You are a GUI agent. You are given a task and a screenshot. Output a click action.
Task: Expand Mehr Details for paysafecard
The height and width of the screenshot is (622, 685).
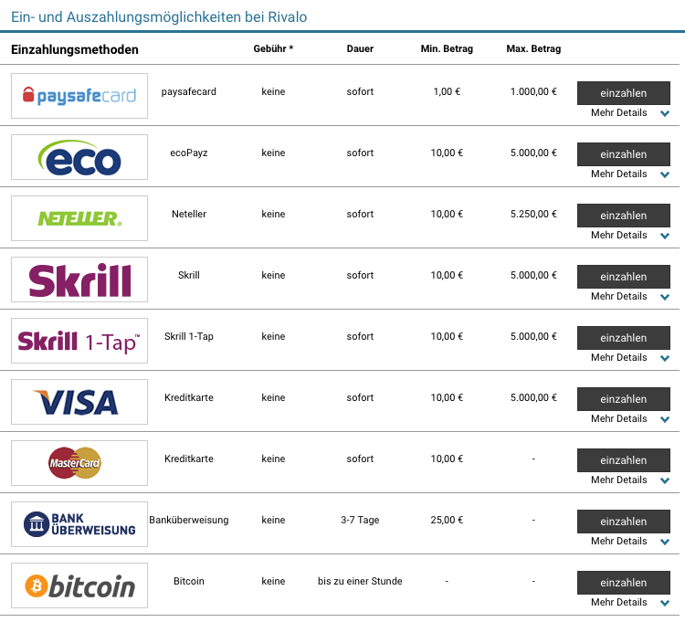tap(629, 112)
